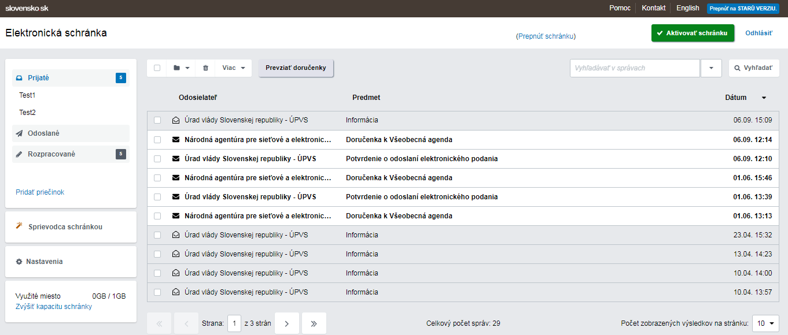Click open-envelope icon of 13.04. 14:23 message
788x335 pixels.
click(176, 254)
